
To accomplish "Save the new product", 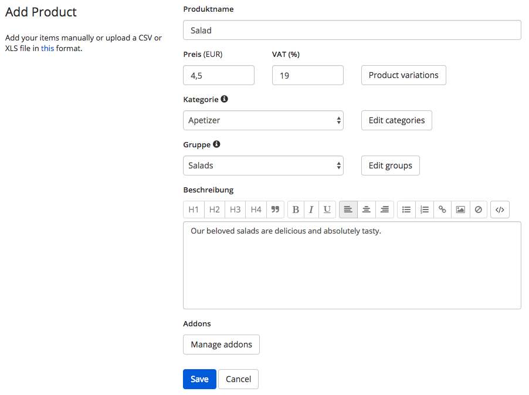I will pos(199,379).
